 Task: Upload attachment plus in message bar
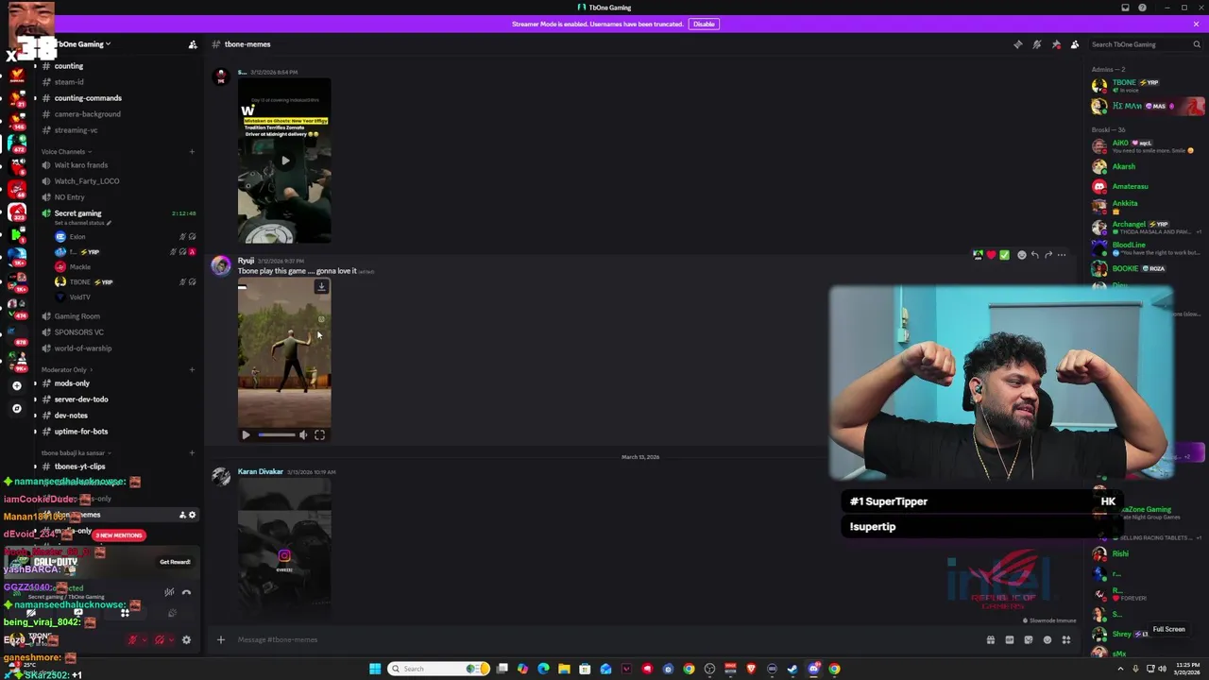click(221, 640)
